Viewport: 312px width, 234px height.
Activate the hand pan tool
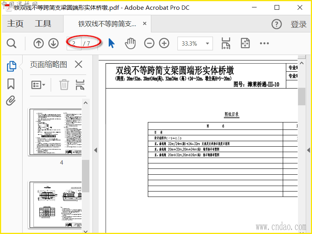click(x=130, y=43)
